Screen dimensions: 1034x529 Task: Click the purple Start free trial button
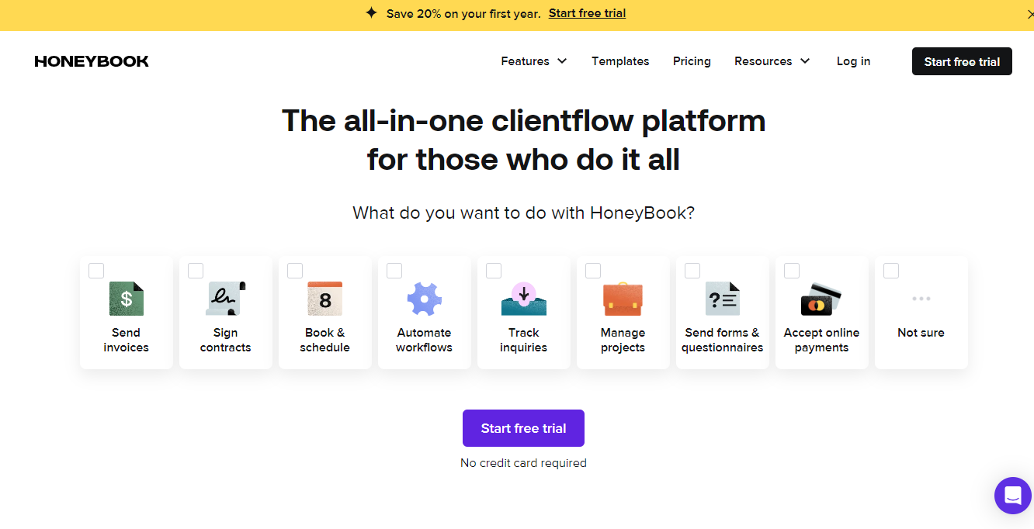tap(523, 428)
